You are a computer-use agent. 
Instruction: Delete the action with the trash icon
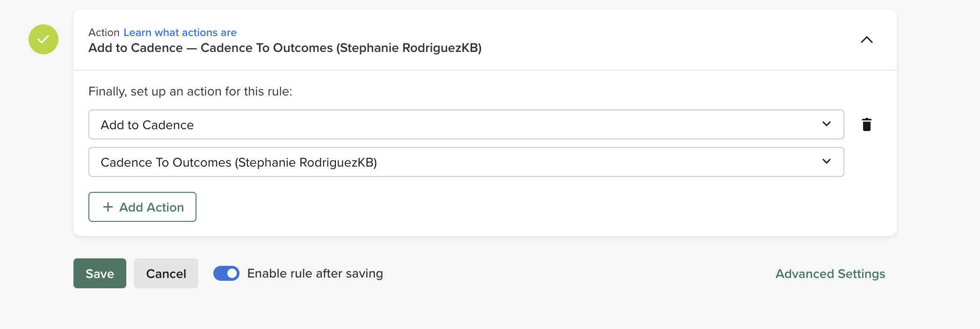click(x=866, y=124)
